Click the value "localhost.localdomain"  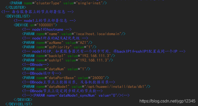(98, 34)
